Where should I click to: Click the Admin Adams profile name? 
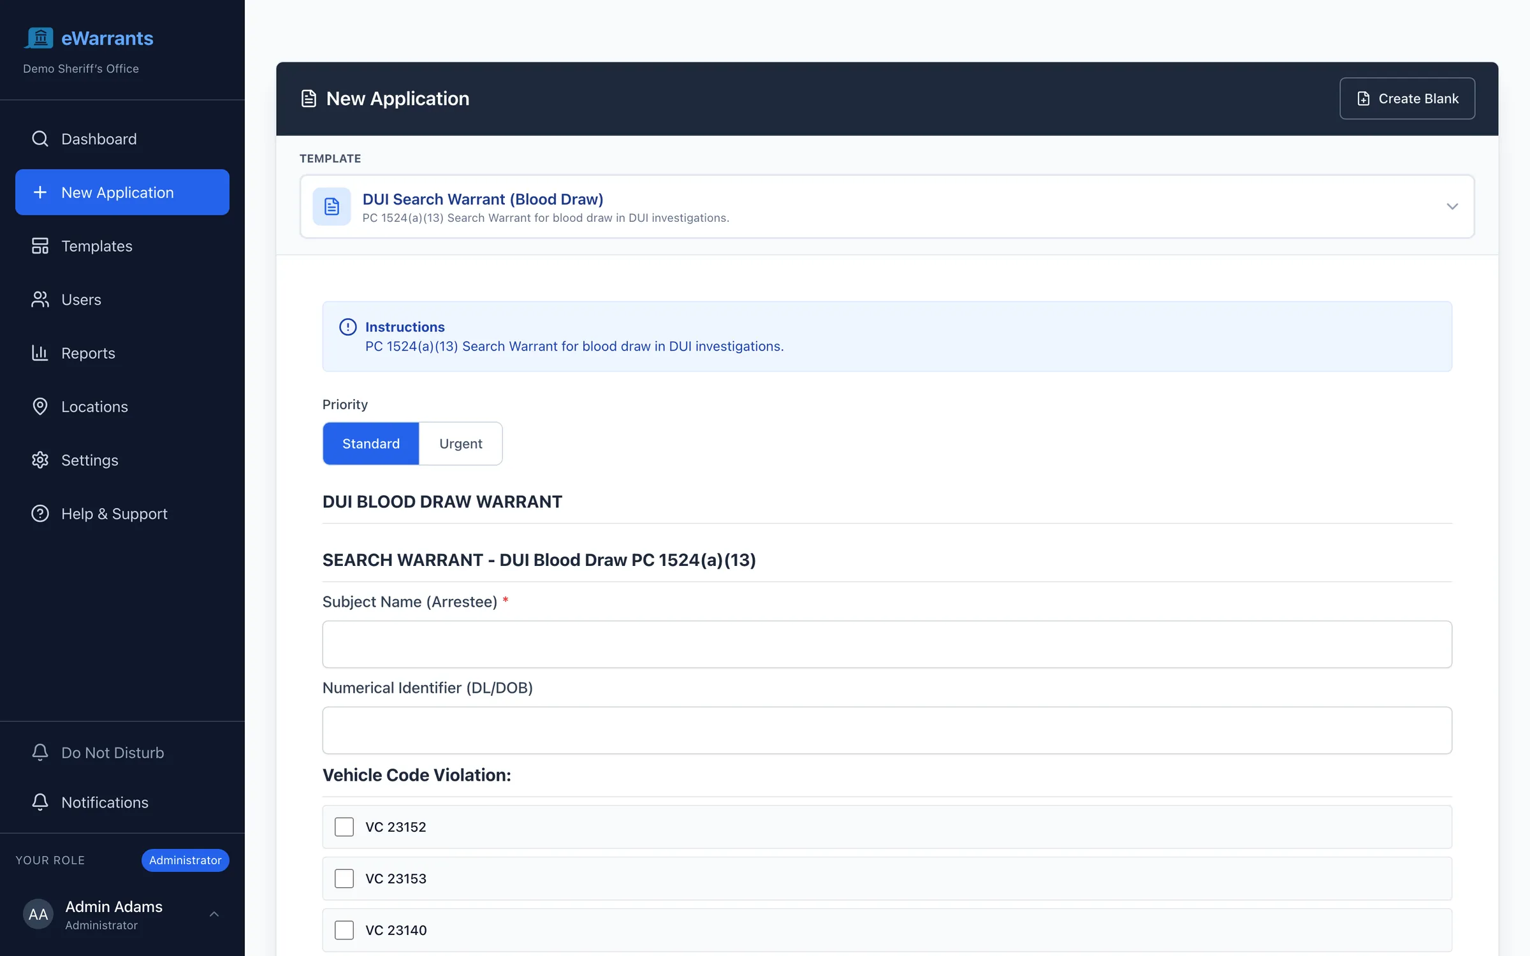[113, 906]
